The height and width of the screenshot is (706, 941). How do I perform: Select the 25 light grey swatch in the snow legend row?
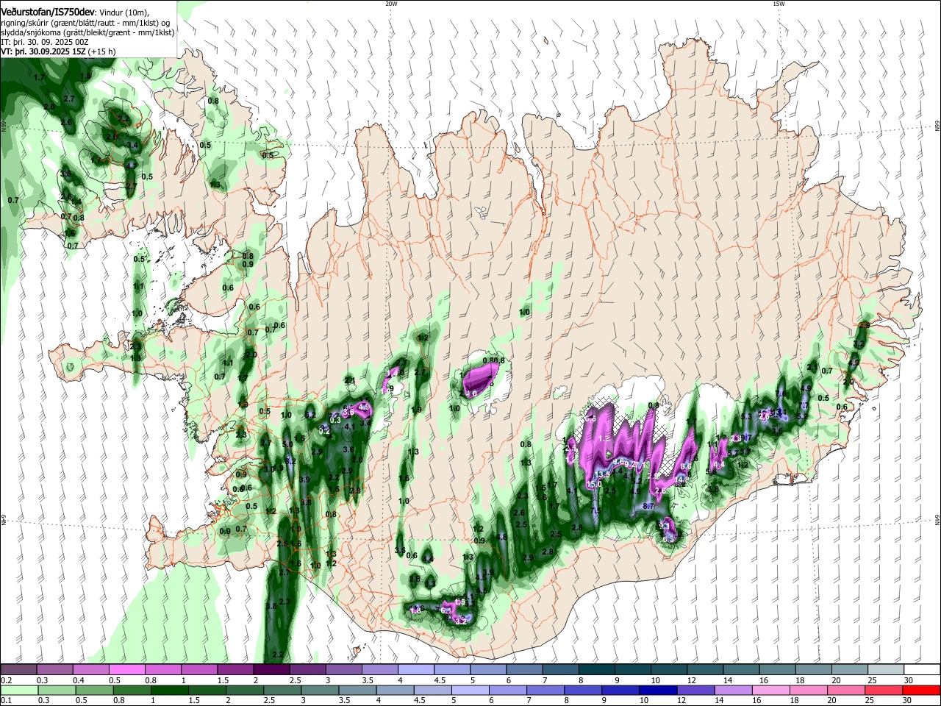(884, 670)
